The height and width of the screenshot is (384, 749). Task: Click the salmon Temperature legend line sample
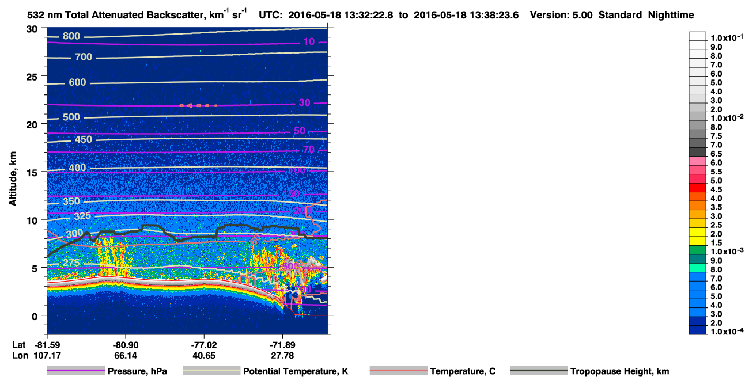point(398,371)
